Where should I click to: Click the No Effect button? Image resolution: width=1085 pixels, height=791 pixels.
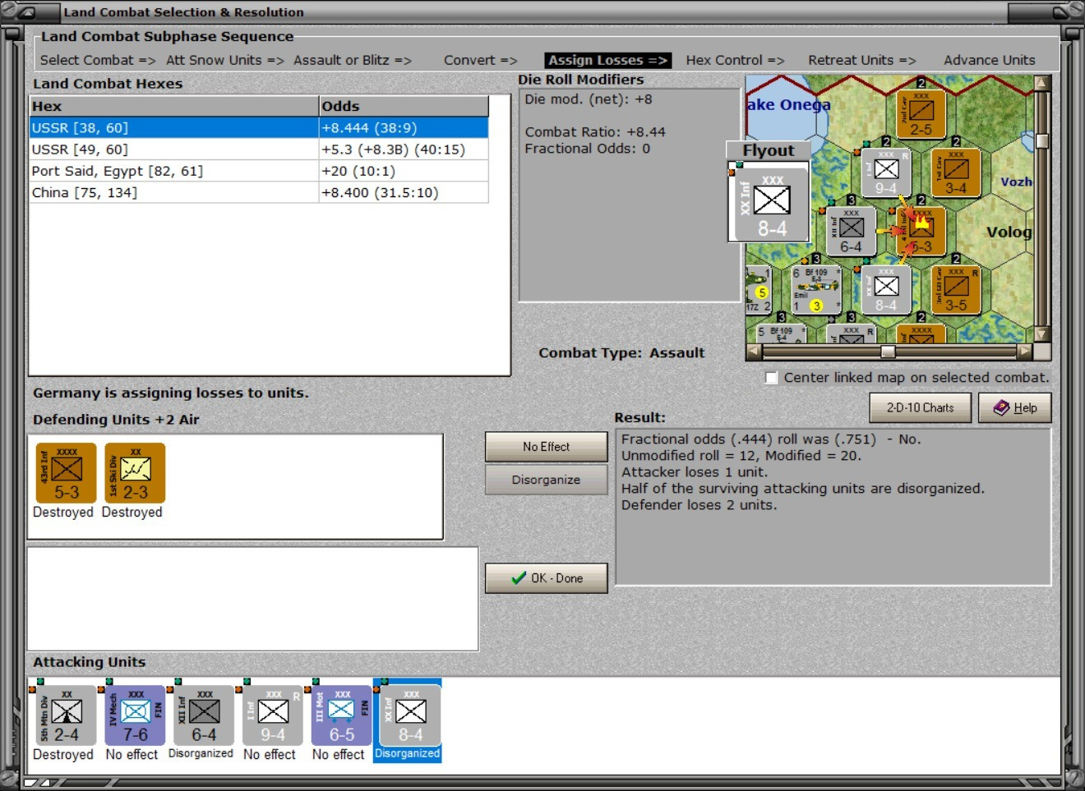tap(547, 447)
